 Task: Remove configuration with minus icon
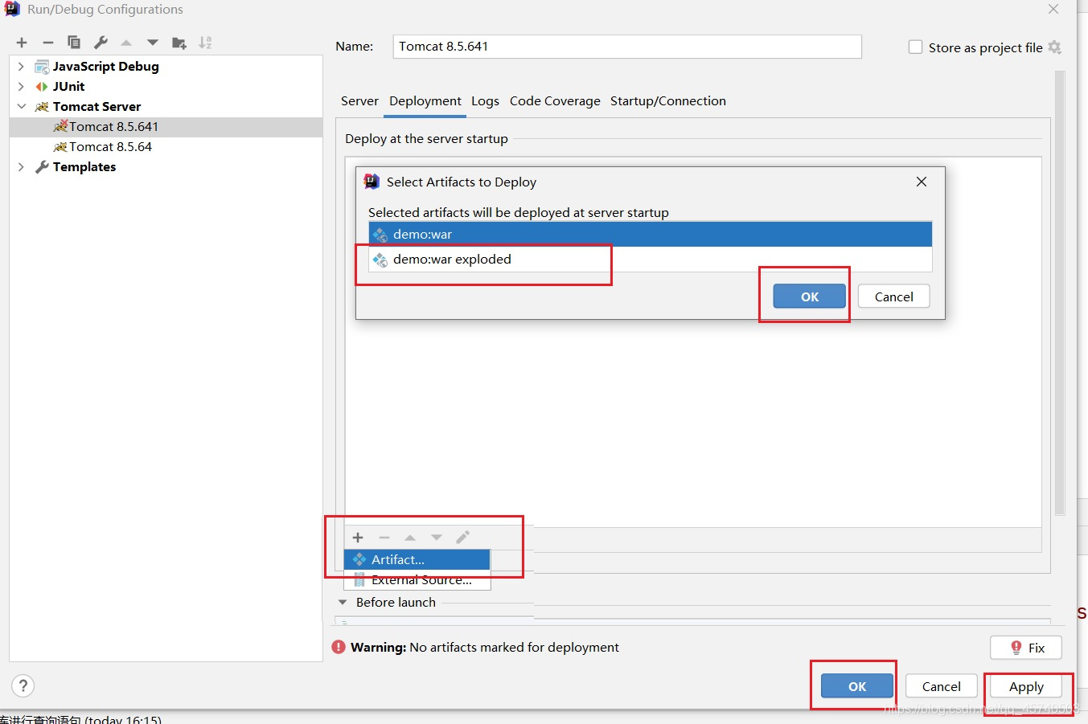click(48, 43)
